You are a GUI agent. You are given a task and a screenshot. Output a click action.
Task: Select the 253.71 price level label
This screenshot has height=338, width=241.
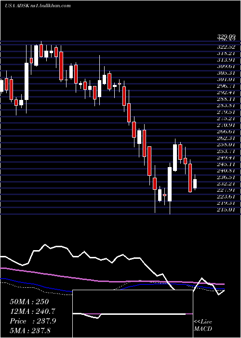click(x=226, y=151)
